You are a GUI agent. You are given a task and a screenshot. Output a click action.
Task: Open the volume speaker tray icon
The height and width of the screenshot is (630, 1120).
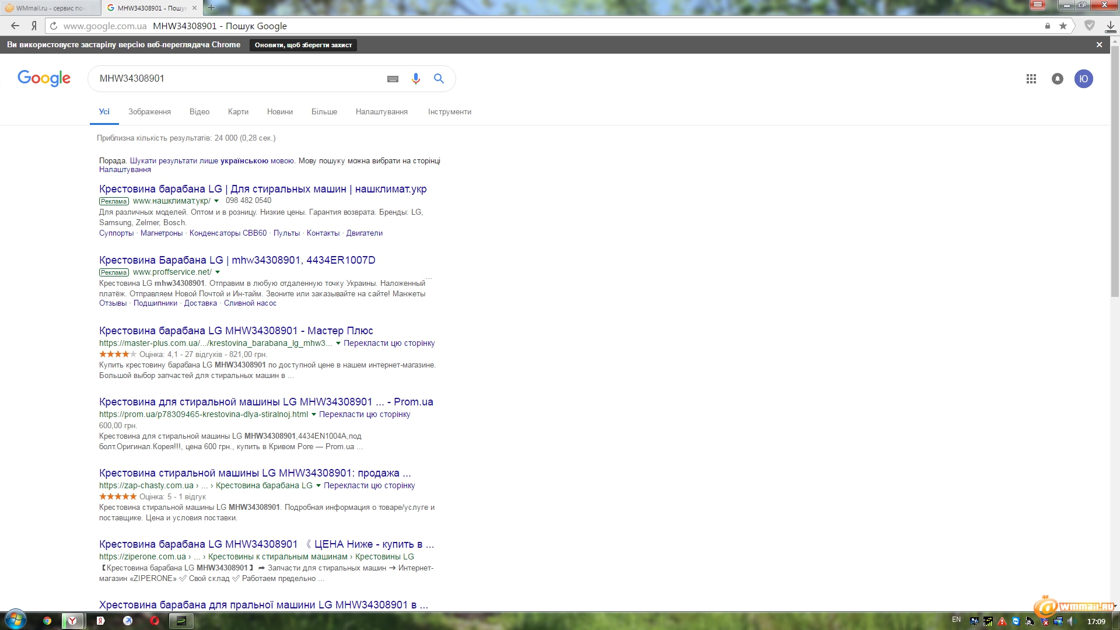click(1072, 621)
